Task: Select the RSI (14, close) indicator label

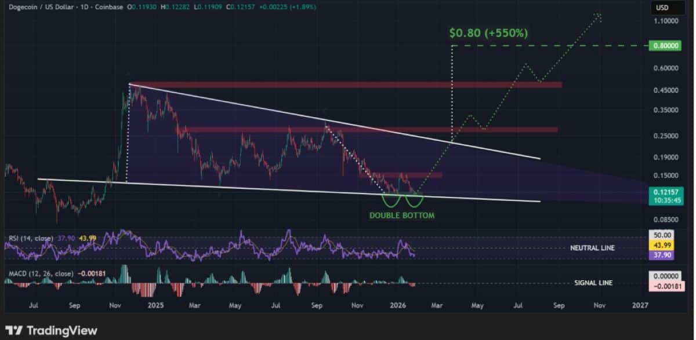Action: click(30, 239)
